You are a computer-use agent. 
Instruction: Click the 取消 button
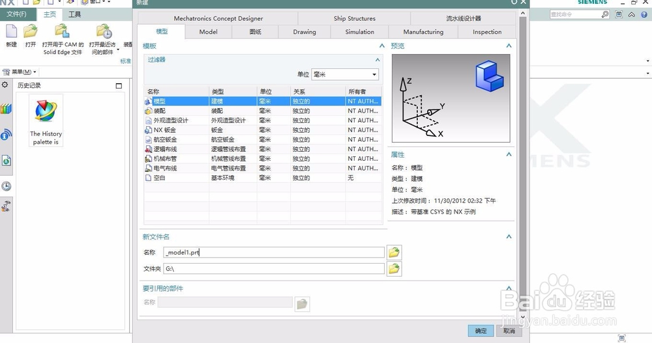click(509, 331)
